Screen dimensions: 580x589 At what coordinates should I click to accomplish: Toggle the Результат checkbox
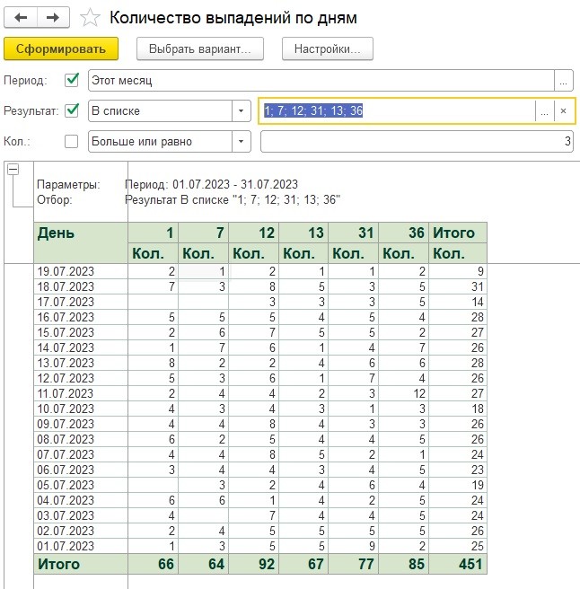71,110
